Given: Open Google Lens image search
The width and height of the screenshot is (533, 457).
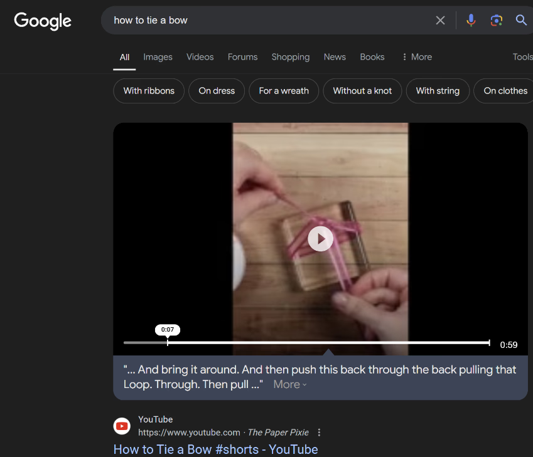Looking at the screenshot, I should pyautogui.click(x=496, y=20).
